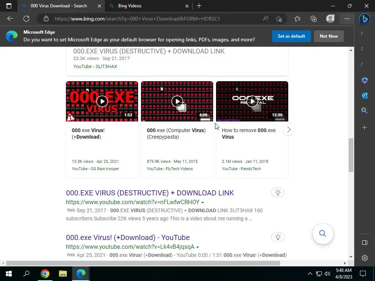The image size is (375, 281).
Task: Click the horizontal scrollbar thumb
Action: click(143, 263)
